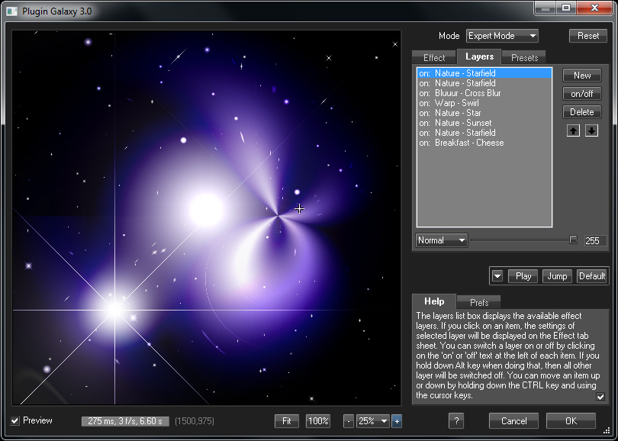Click the layer opacity slider handle

point(573,240)
